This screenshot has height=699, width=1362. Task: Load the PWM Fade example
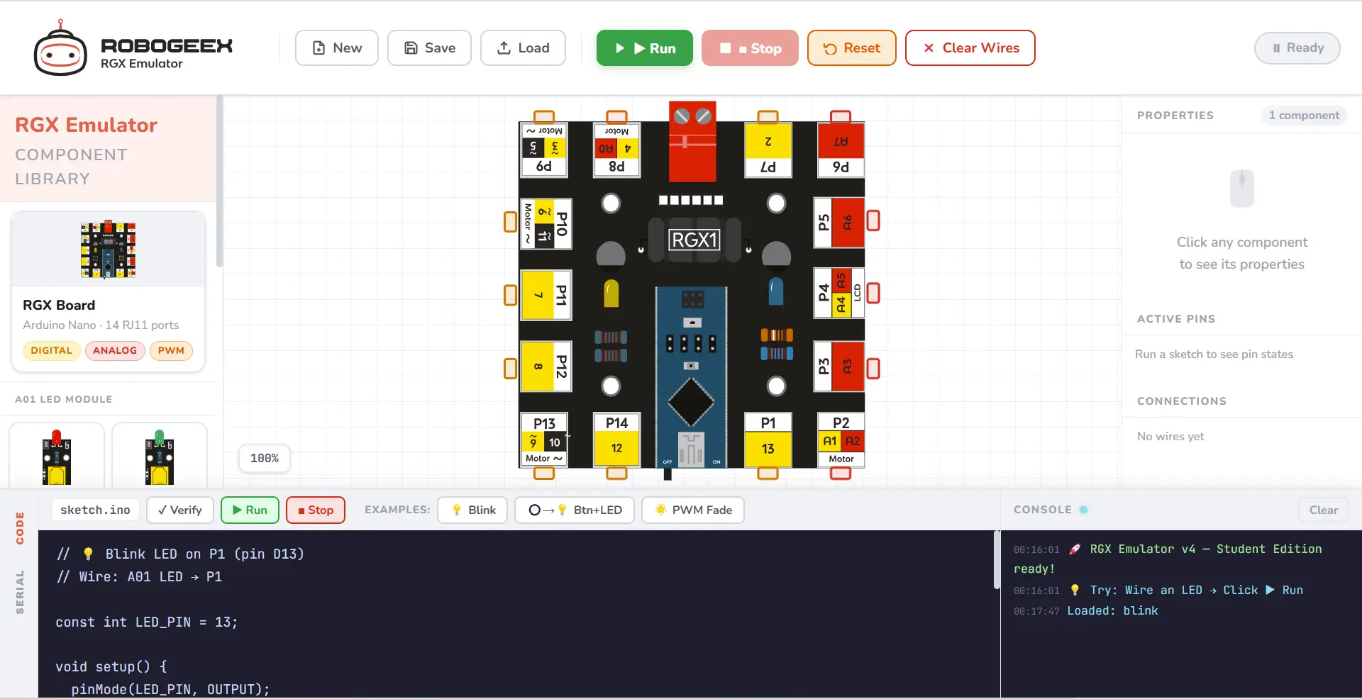[692, 510]
